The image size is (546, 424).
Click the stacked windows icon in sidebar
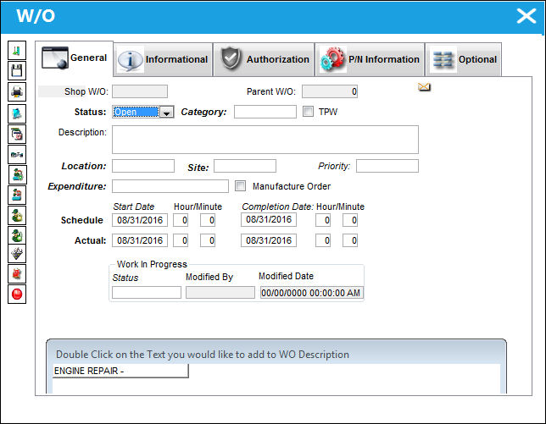pos(17,134)
